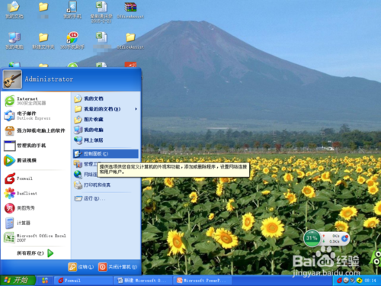Viewport: 381px width, 286px height.
Task: Select blurred-name Excel file beside 360手机助手
Action: pyautogui.click(x=101, y=40)
